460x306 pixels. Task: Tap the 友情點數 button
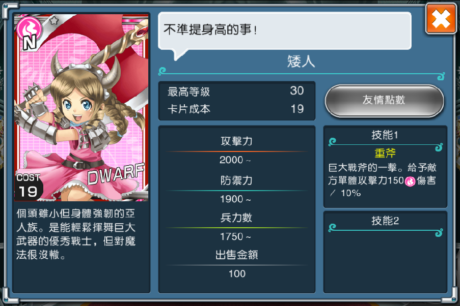click(384, 101)
